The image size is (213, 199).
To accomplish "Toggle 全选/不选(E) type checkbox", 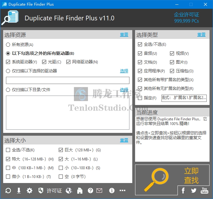I will [140, 45].
